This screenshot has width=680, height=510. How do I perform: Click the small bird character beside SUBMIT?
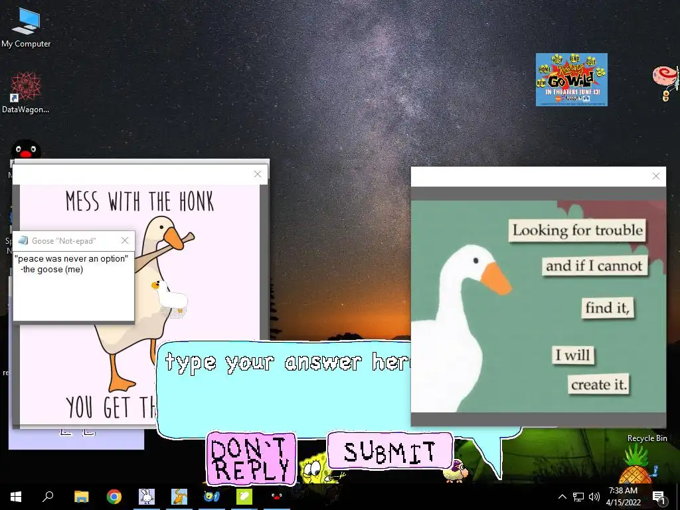point(456,471)
